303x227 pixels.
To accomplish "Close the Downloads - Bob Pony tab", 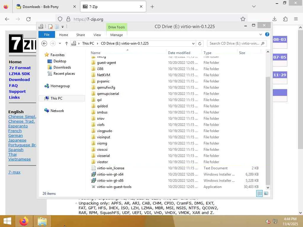I will pyautogui.click(x=74, y=7).
